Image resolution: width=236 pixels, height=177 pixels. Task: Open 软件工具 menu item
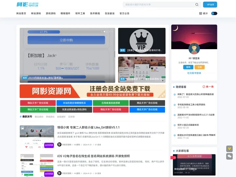80,13
